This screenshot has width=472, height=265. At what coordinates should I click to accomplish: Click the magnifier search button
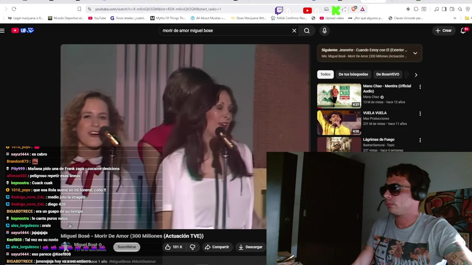click(x=307, y=31)
